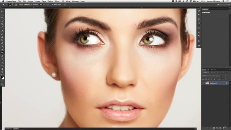Screen dimensions: 231x130
Task: Select the Eyedropper tool
Action: click(x=2, y=27)
